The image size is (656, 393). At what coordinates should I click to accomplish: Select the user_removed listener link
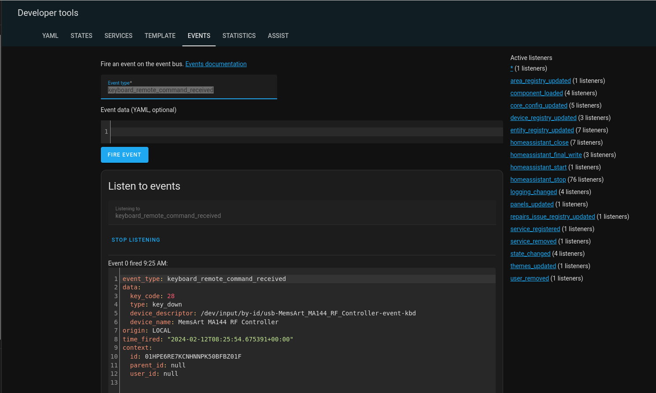pos(529,278)
